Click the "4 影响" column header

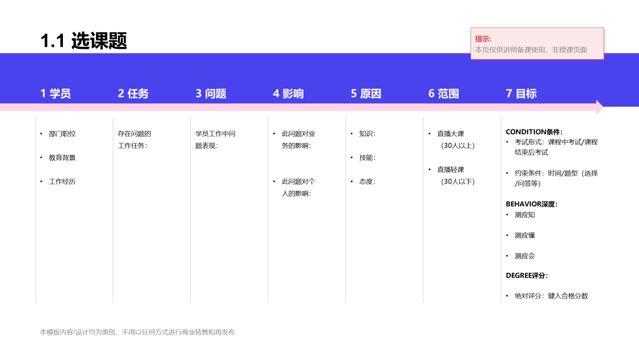289,94
